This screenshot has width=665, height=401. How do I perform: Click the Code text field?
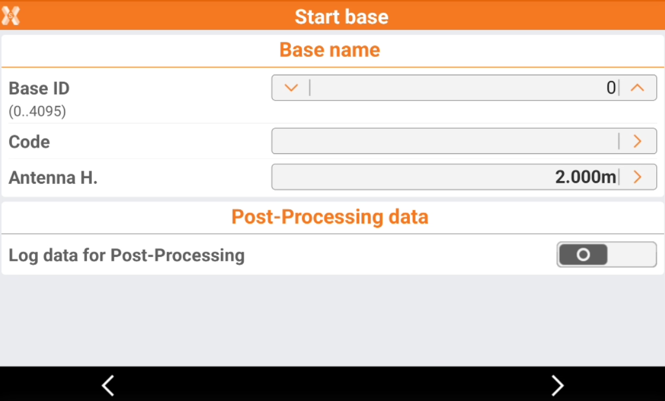click(x=445, y=141)
